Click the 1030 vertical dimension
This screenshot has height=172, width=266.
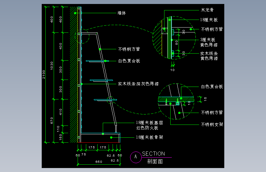[x=52, y=66]
